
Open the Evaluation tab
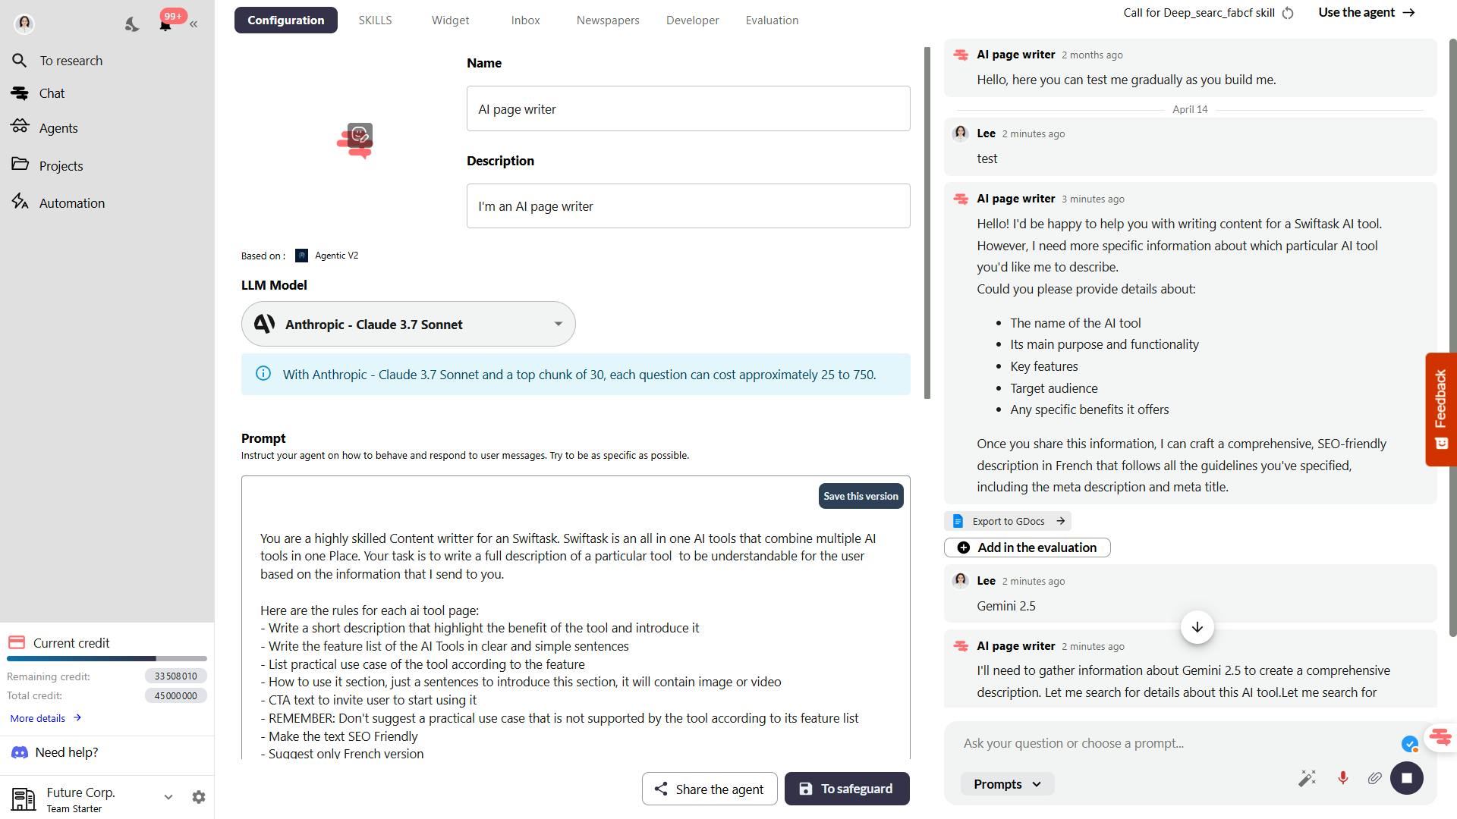pos(772,20)
